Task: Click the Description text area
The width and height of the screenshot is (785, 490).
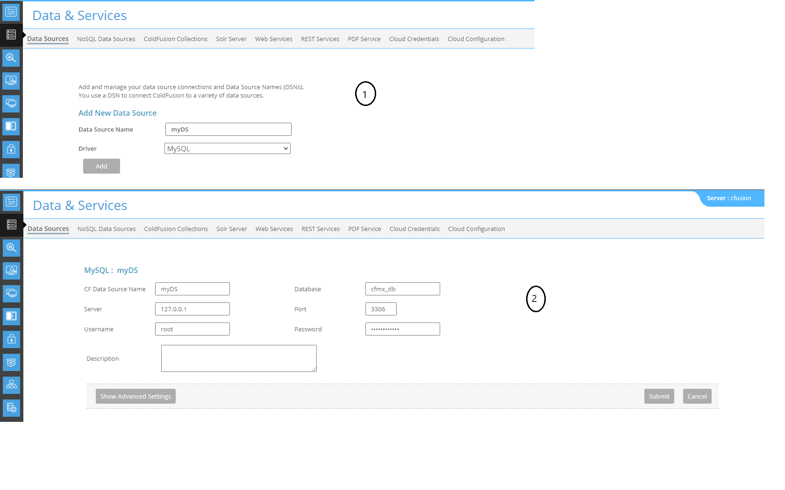Action: click(238, 358)
